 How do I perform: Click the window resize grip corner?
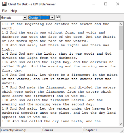pos(122,131)
